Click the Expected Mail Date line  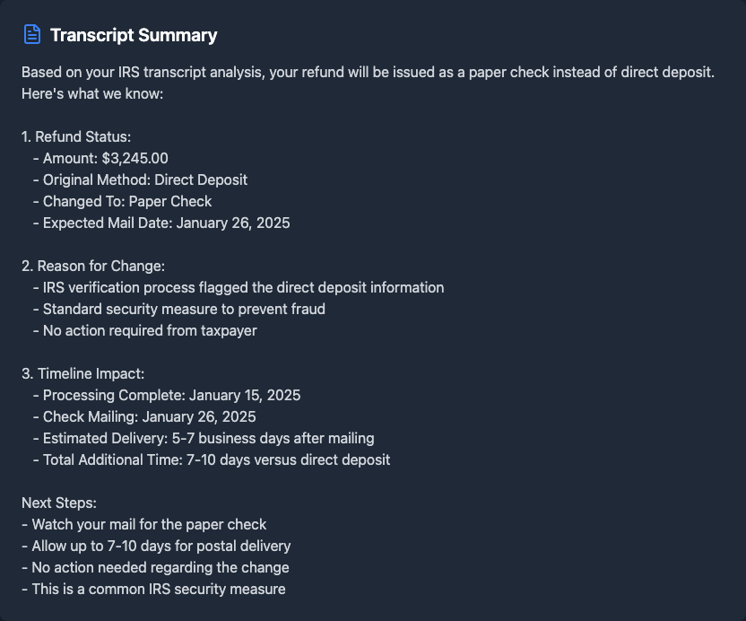[166, 223]
